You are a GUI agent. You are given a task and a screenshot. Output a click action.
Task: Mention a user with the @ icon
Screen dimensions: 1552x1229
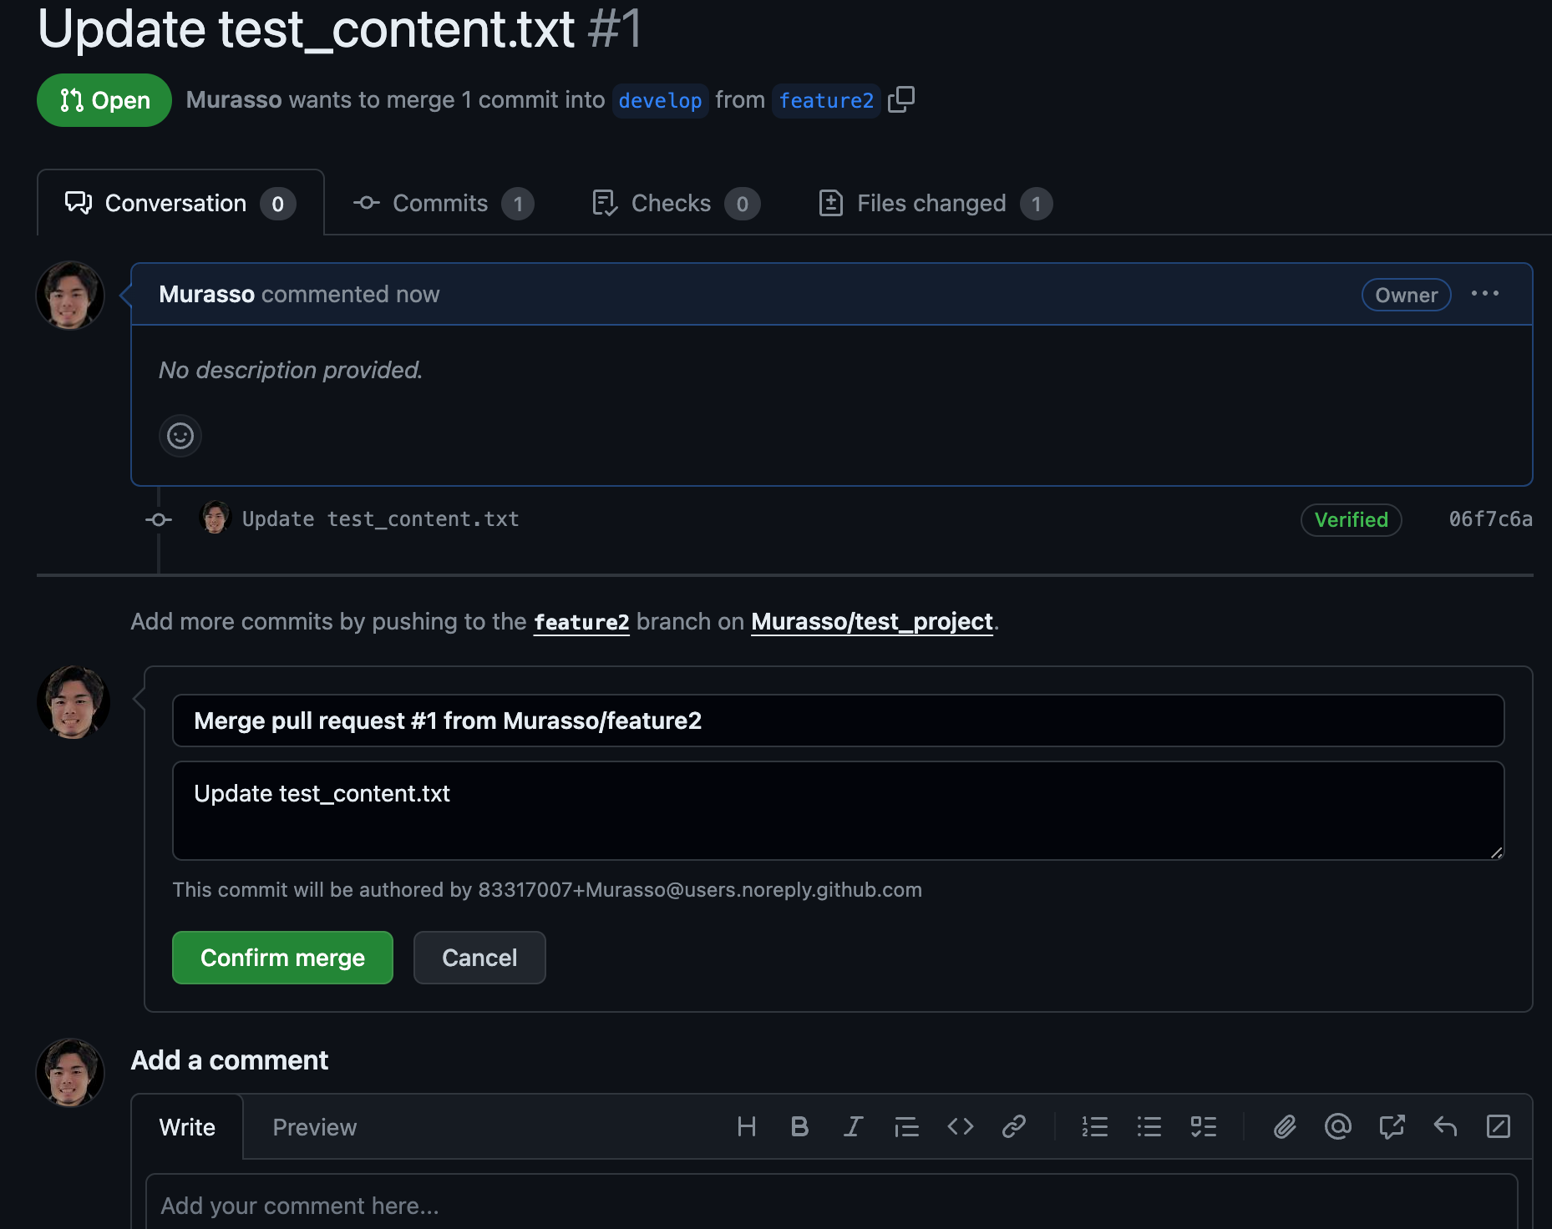tap(1338, 1127)
